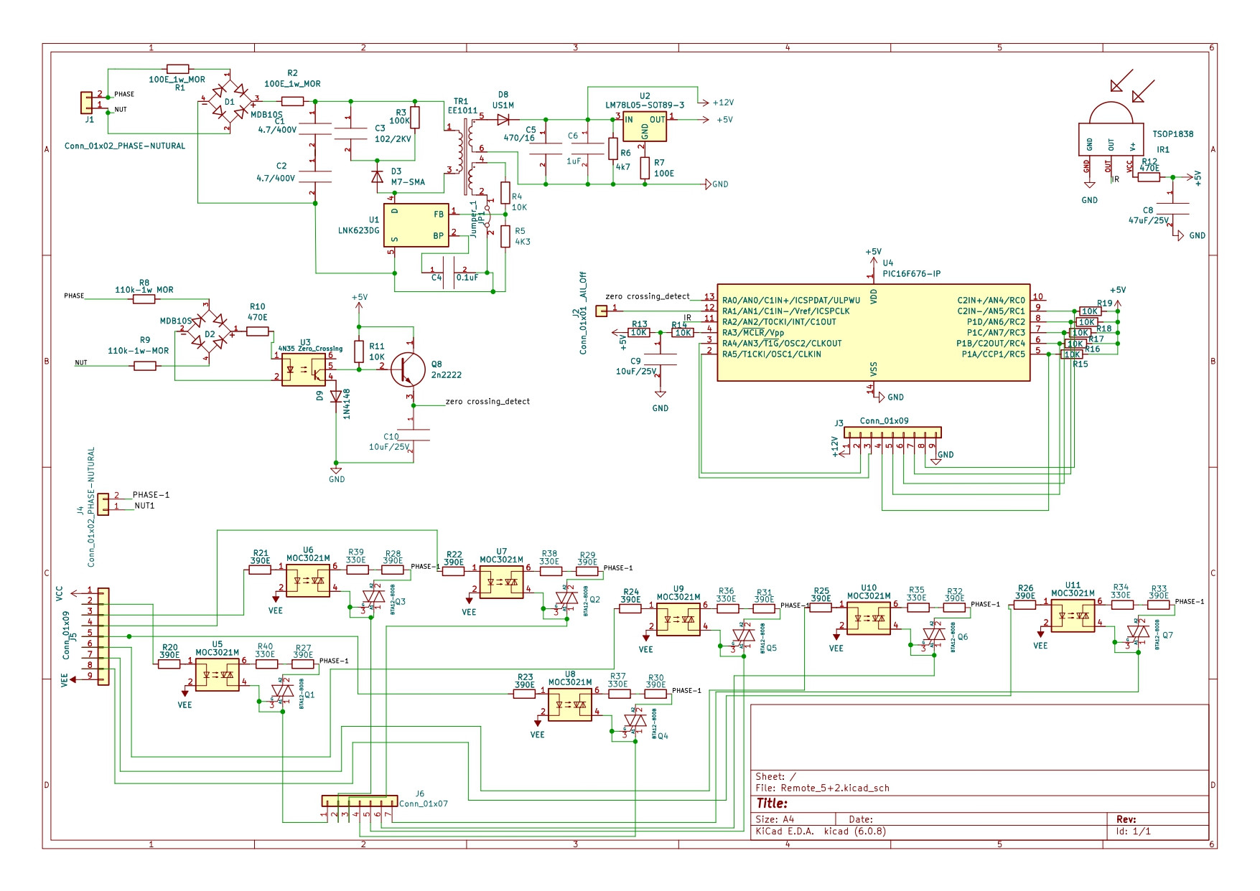The width and height of the screenshot is (1260, 891).
Task: Select connector J5 nine-pin symbol
Action: [x=103, y=637]
